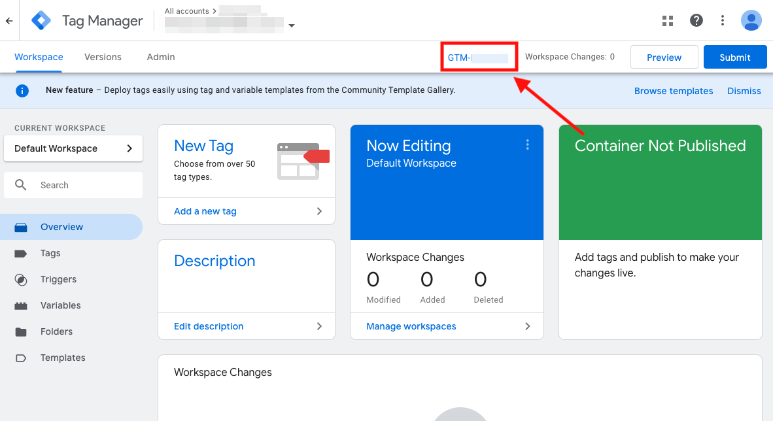
Task: Click the back arrow icon
Action: [x=9, y=21]
